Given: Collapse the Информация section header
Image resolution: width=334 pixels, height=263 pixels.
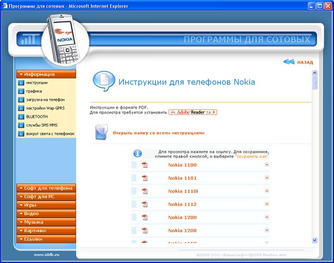Looking at the screenshot, I should click(x=46, y=74).
